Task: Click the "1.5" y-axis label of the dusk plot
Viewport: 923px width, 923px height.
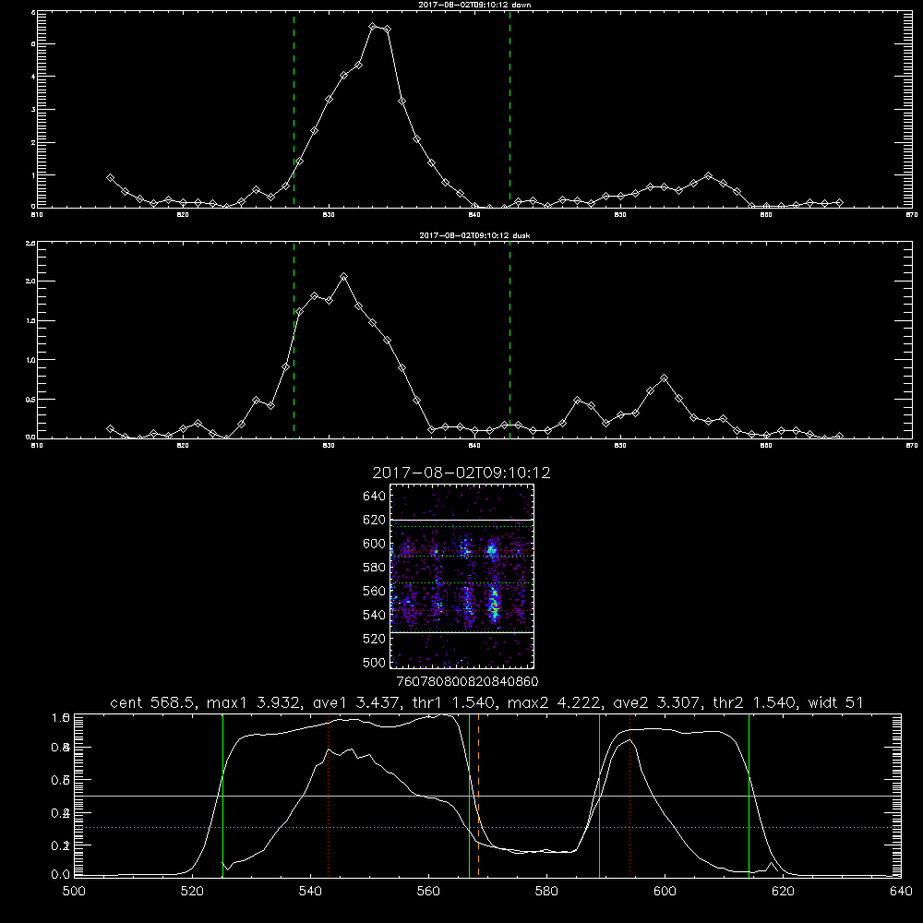Action: point(30,320)
